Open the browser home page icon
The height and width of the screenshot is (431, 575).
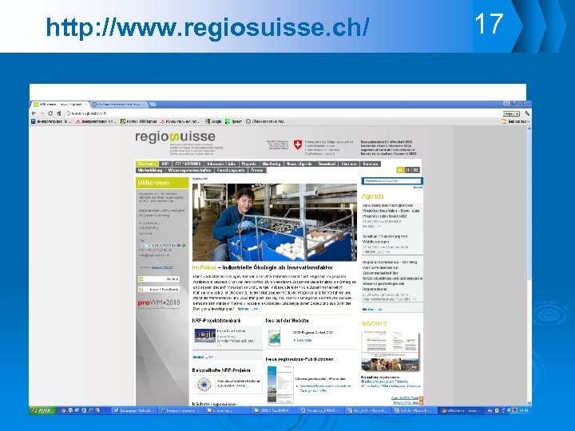point(58,113)
